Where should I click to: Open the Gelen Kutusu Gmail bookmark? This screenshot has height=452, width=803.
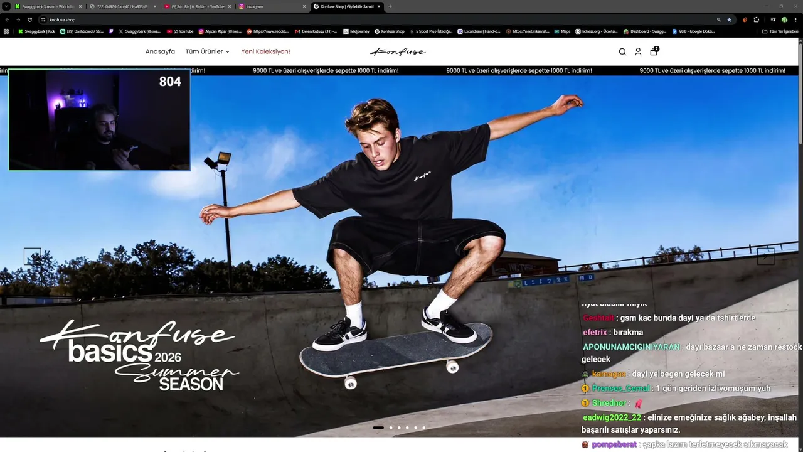[x=316, y=31]
